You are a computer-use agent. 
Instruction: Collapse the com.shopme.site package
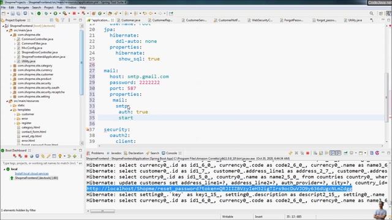pos(11,35)
